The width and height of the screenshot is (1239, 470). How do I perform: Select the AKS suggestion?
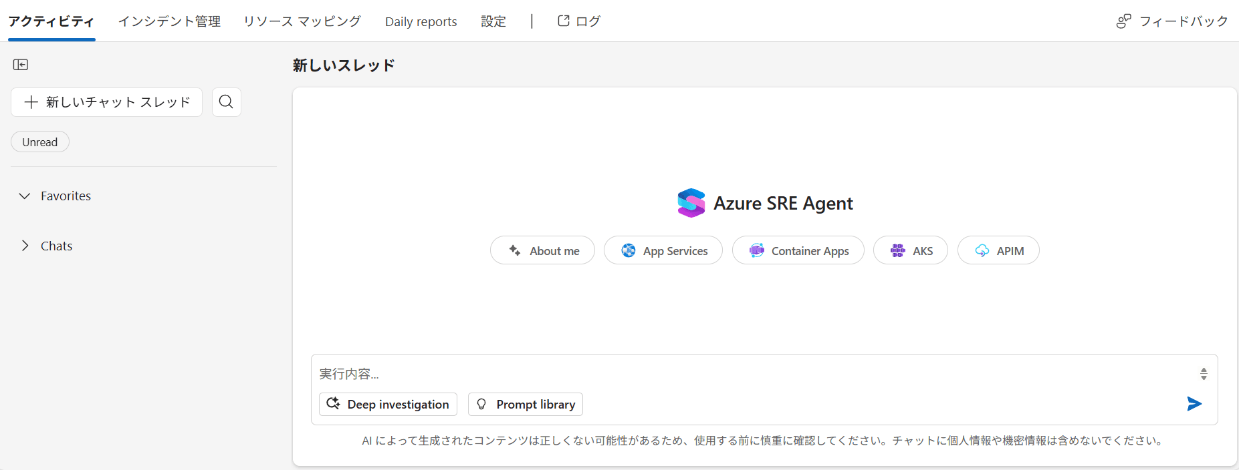click(911, 250)
